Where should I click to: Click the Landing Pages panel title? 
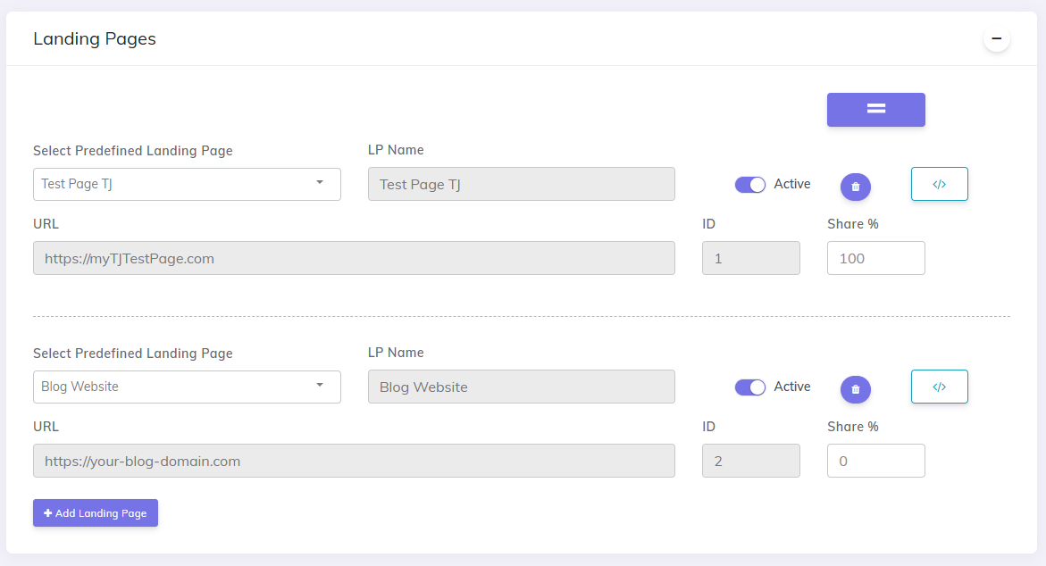95,39
